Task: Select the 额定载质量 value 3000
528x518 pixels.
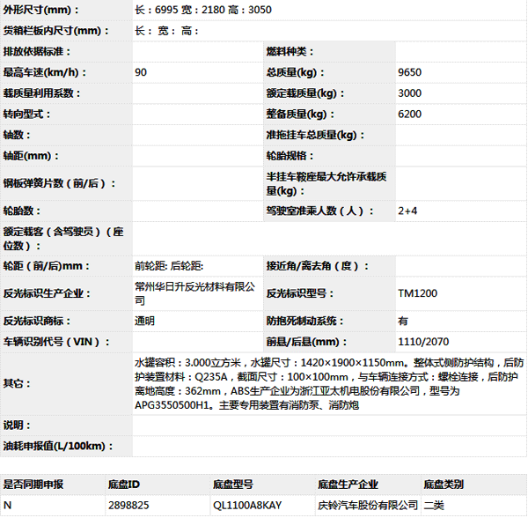Action: 409,93
